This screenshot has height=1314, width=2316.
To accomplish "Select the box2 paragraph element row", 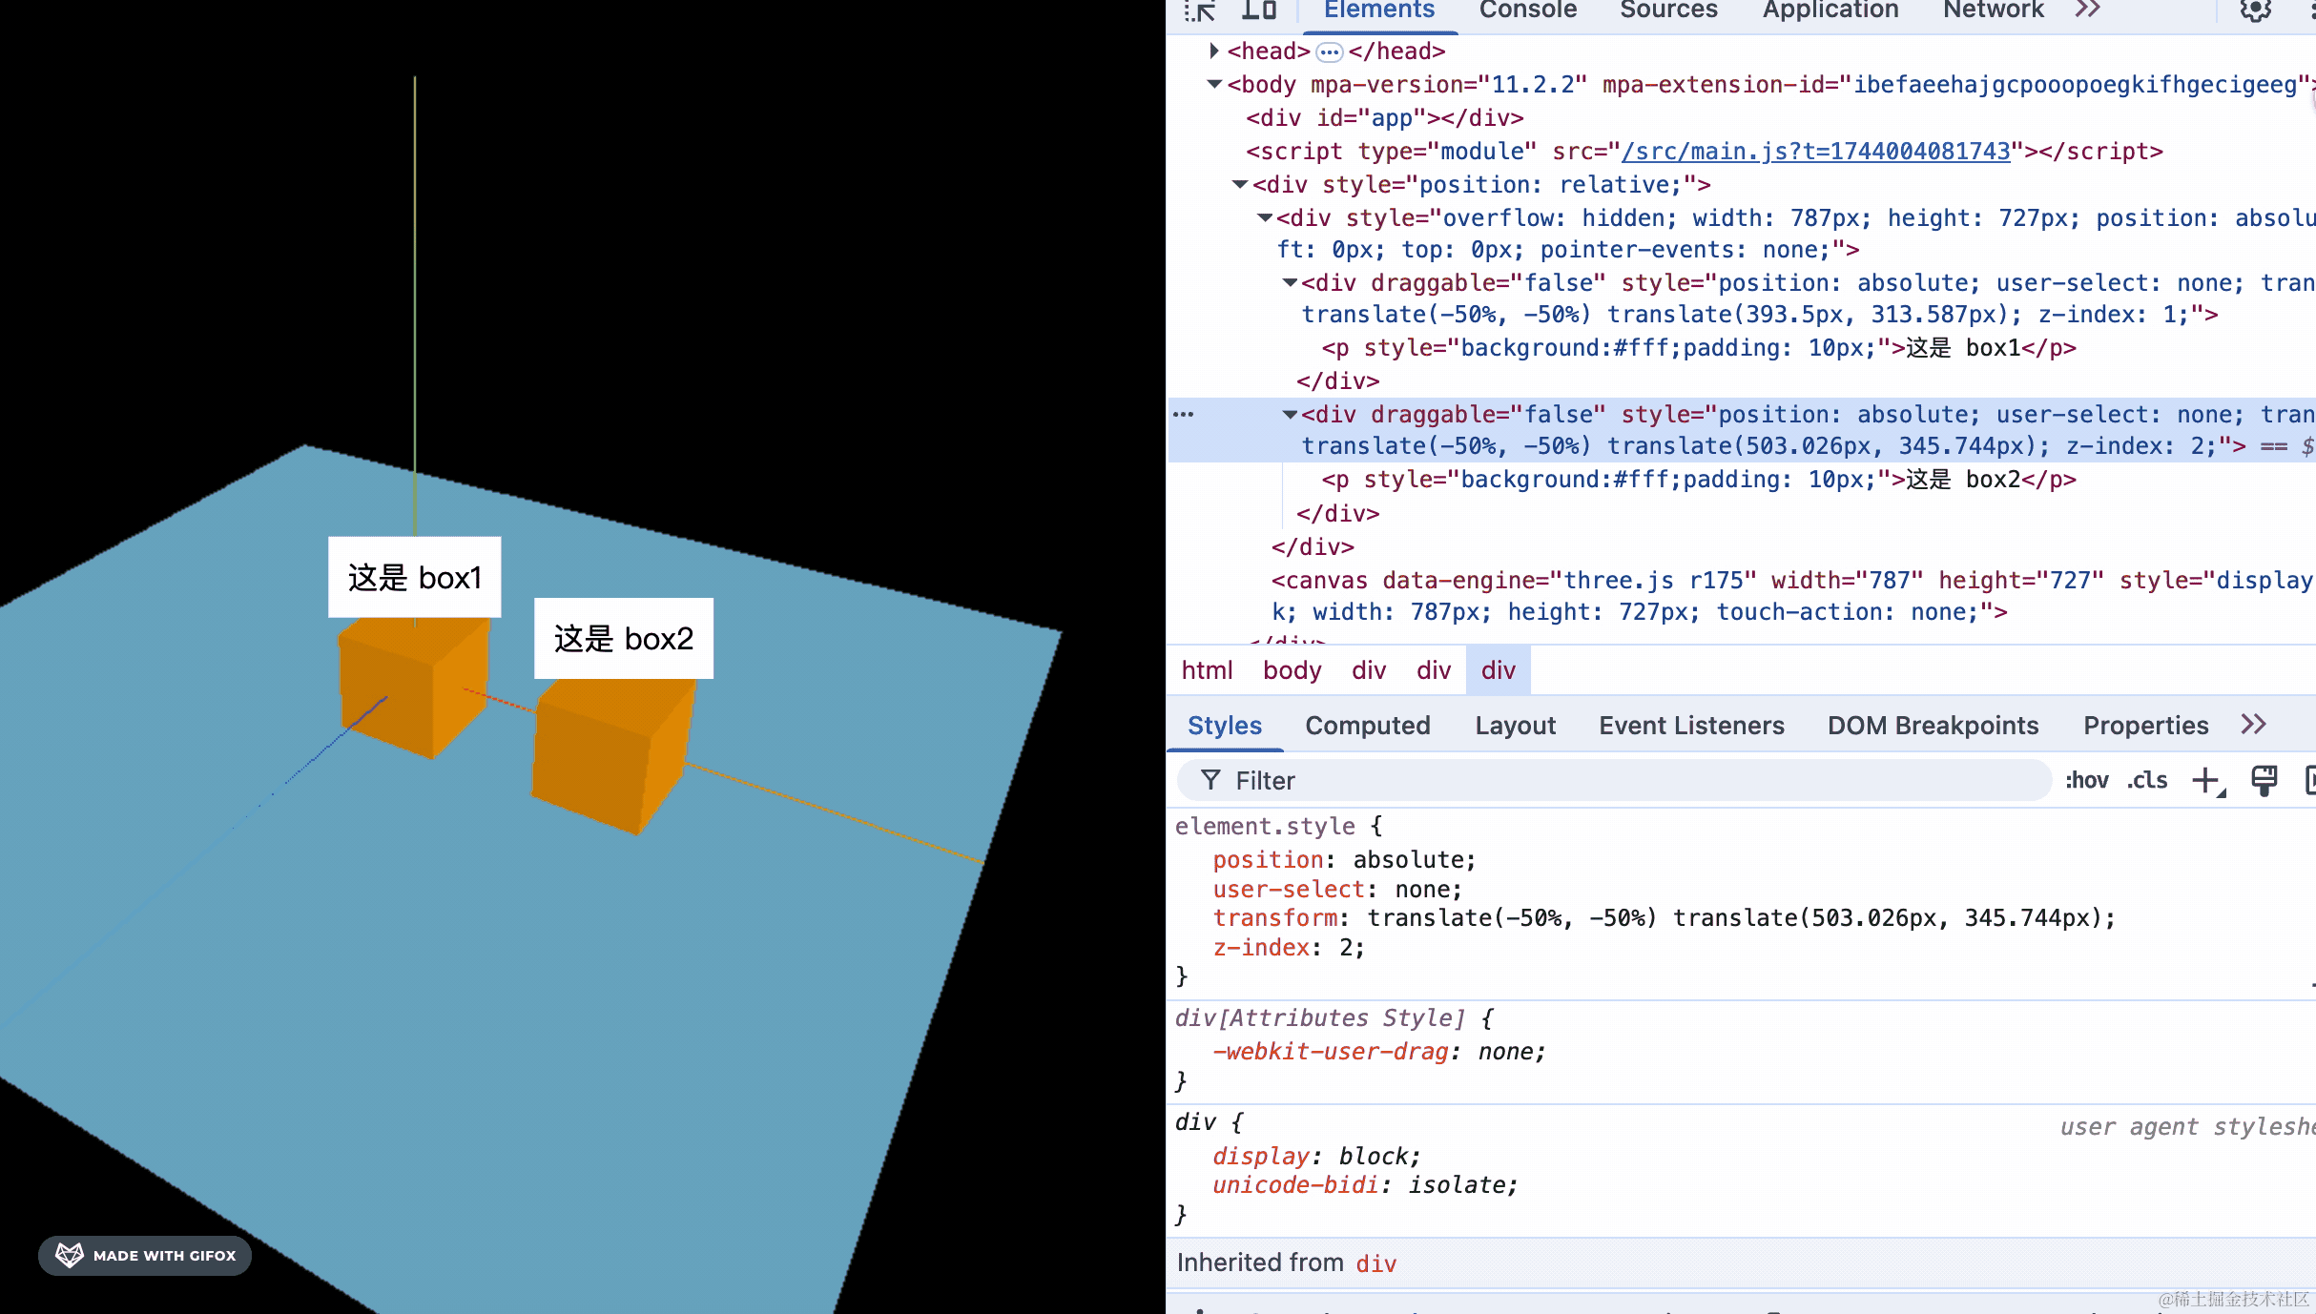I will [1699, 480].
